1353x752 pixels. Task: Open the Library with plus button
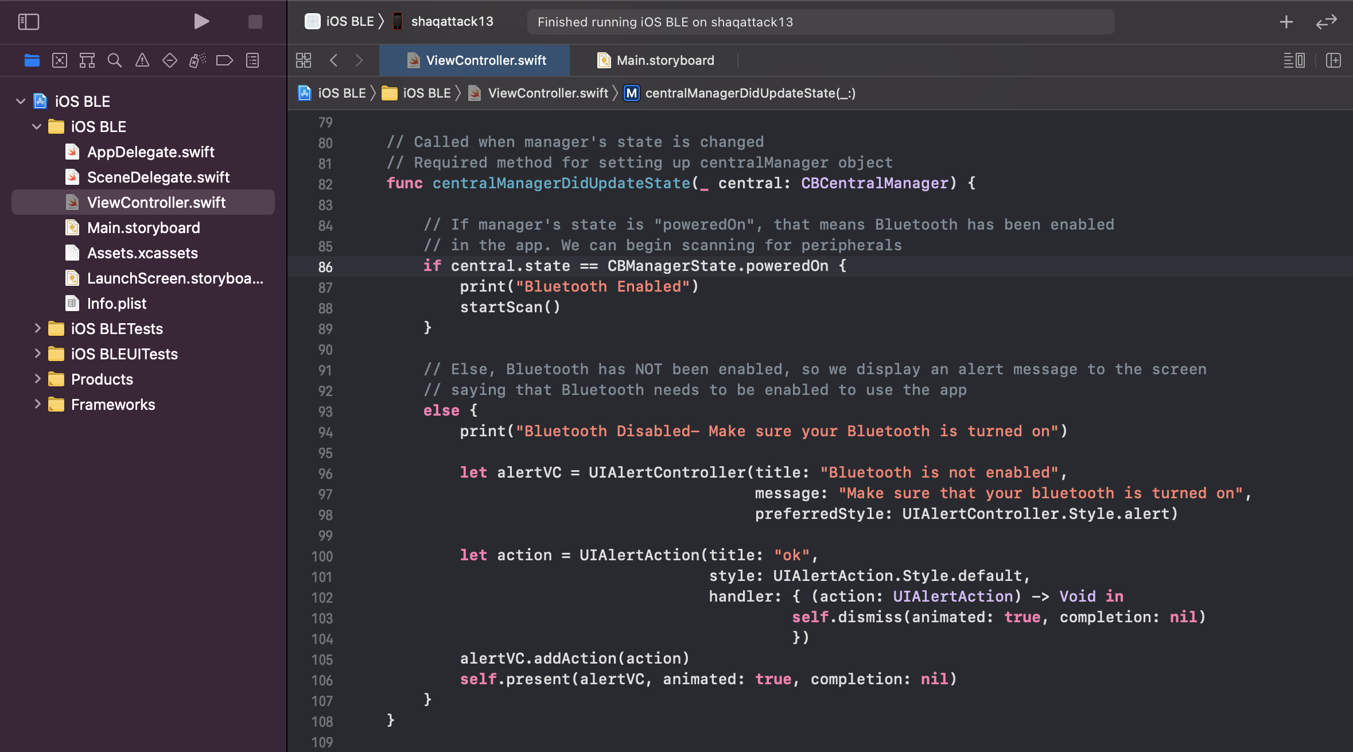[1286, 22]
